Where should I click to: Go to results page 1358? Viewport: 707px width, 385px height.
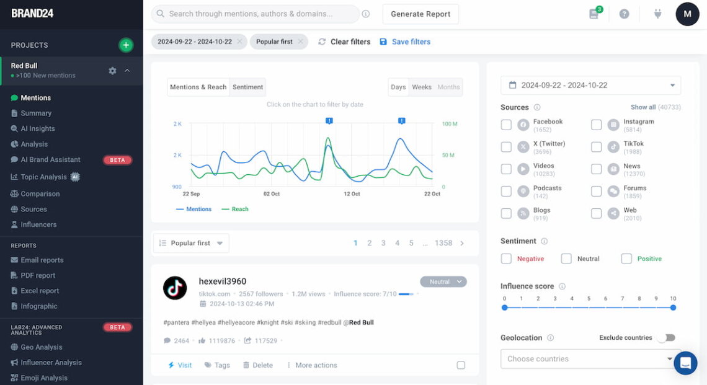click(x=443, y=243)
